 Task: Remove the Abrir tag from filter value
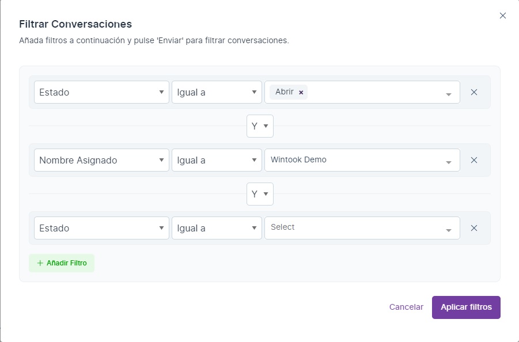coord(301,92)
